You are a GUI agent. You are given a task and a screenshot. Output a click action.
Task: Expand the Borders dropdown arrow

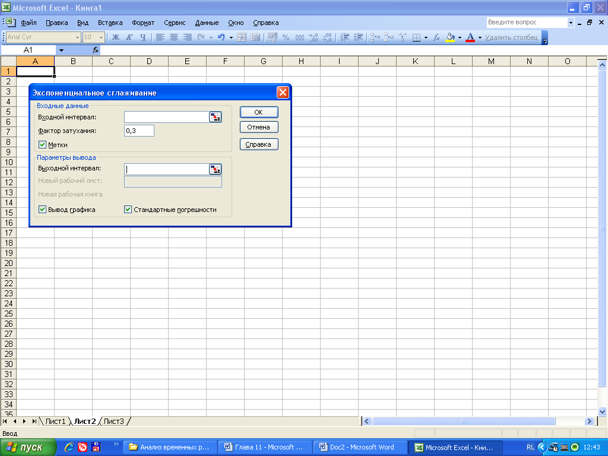pyautogui.click(x=426, y=37)
